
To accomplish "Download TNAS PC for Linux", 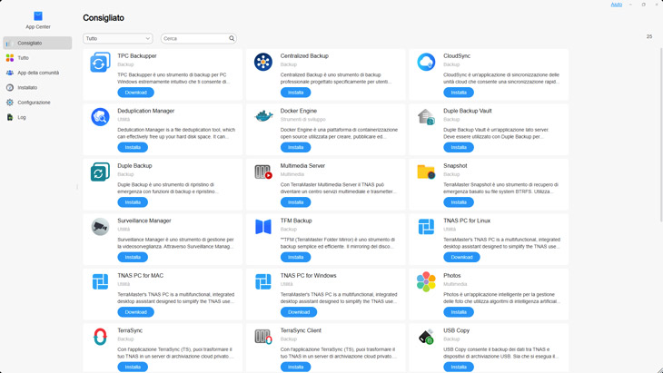I will (x=461, y=257).
